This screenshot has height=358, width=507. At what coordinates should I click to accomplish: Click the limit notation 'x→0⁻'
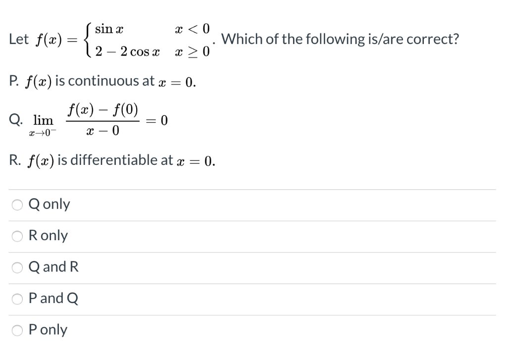click(x=42, y=133)
